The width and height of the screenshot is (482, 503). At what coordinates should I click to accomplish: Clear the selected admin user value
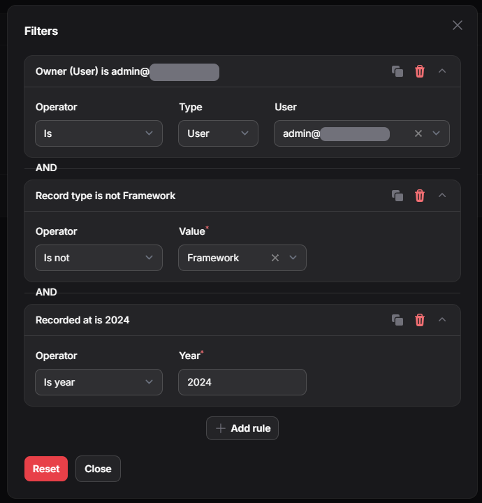coord(418,133)
